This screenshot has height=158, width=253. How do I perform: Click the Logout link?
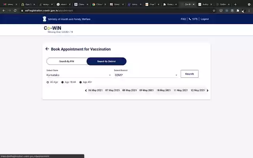pyautogui.click(x=205, y=19)
